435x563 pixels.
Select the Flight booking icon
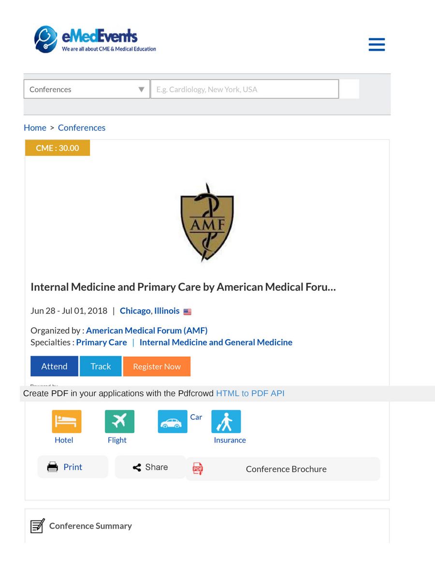(x=119, y=421)
